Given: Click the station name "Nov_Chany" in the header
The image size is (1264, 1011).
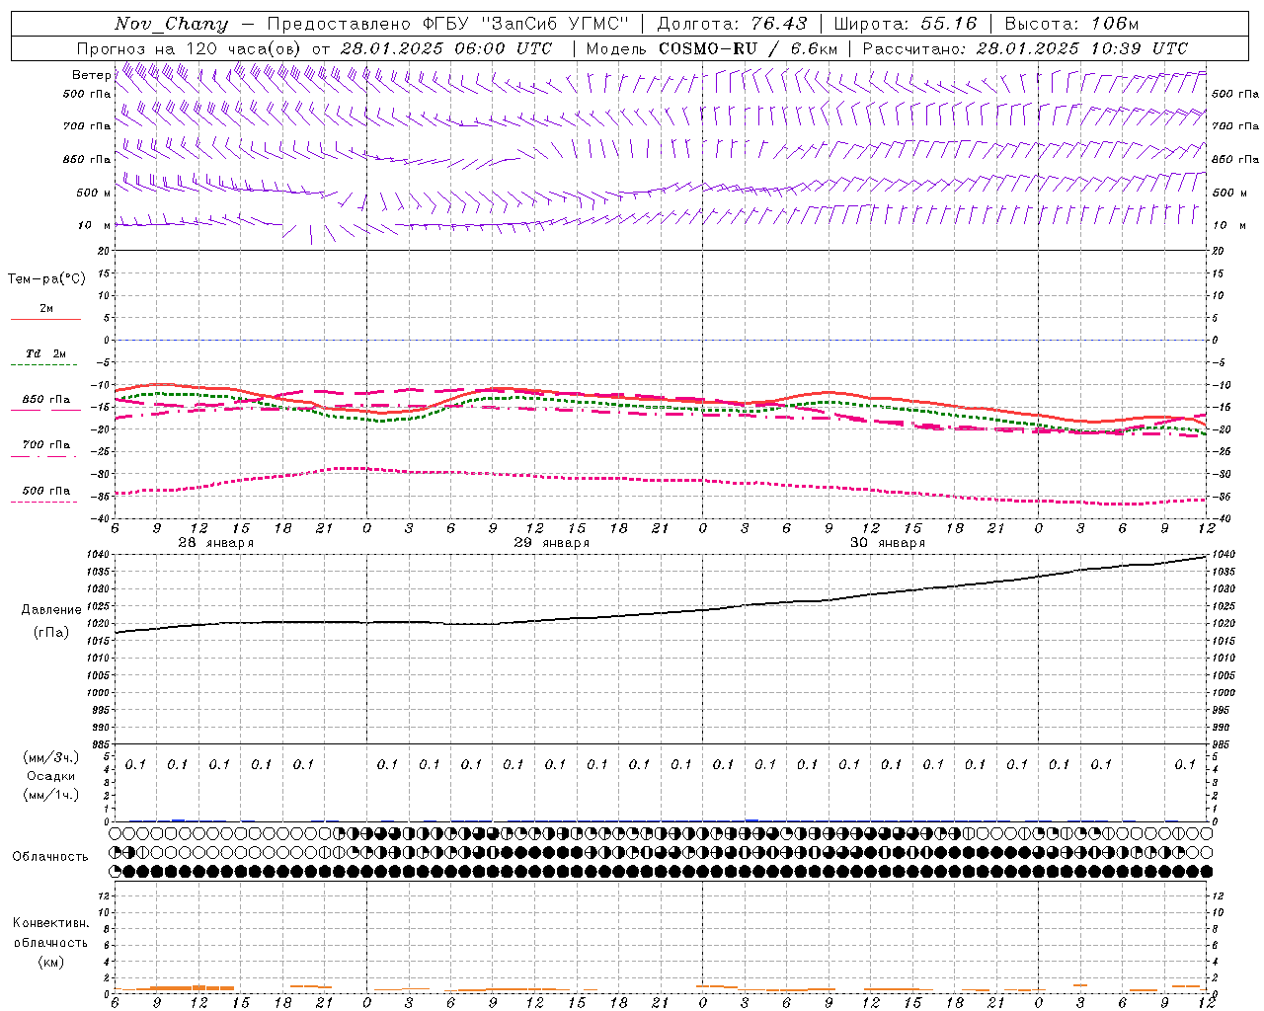Looking at the screenshot, I should pyautogui.click(x=171, y=24).
